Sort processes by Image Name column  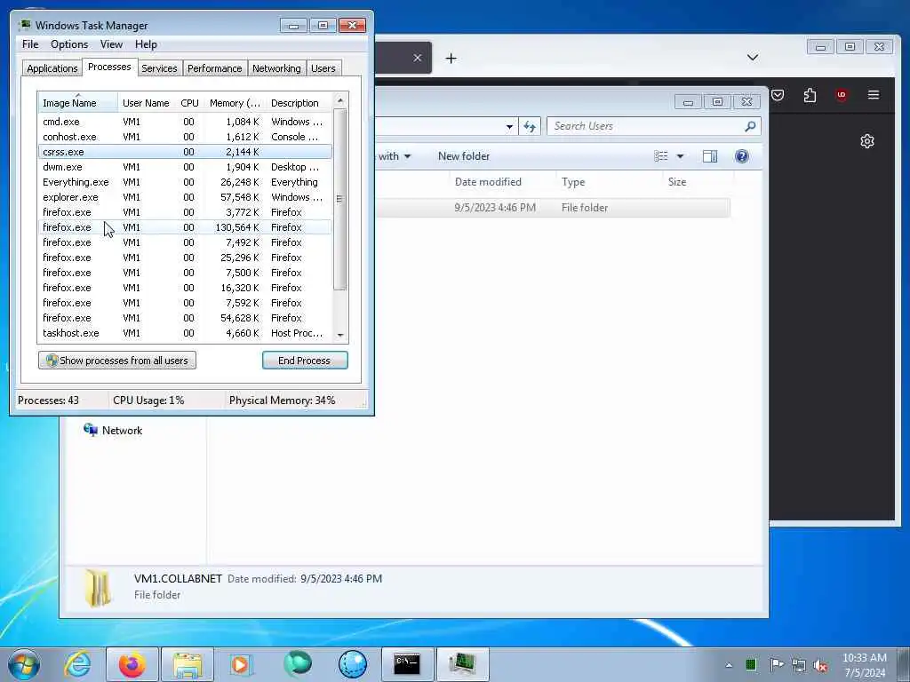[x=78, y=103]
